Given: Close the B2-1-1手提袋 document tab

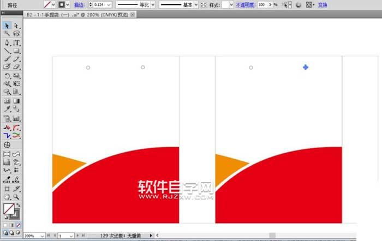Looking at the screenshot, I should coord(133,15).
